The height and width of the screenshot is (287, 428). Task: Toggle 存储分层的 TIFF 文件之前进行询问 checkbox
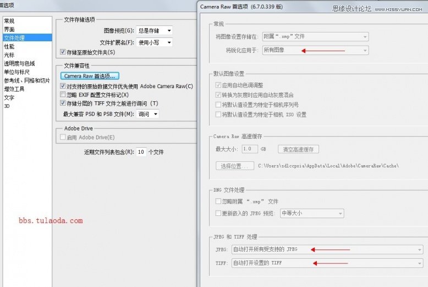63,103
